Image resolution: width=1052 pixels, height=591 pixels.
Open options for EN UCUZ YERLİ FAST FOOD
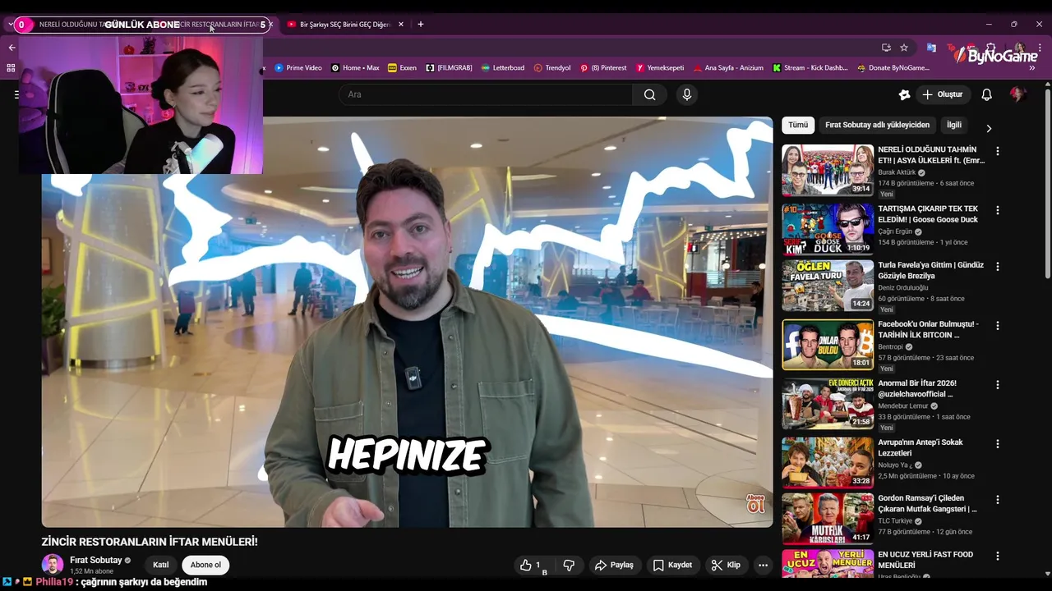coord(998,556)
